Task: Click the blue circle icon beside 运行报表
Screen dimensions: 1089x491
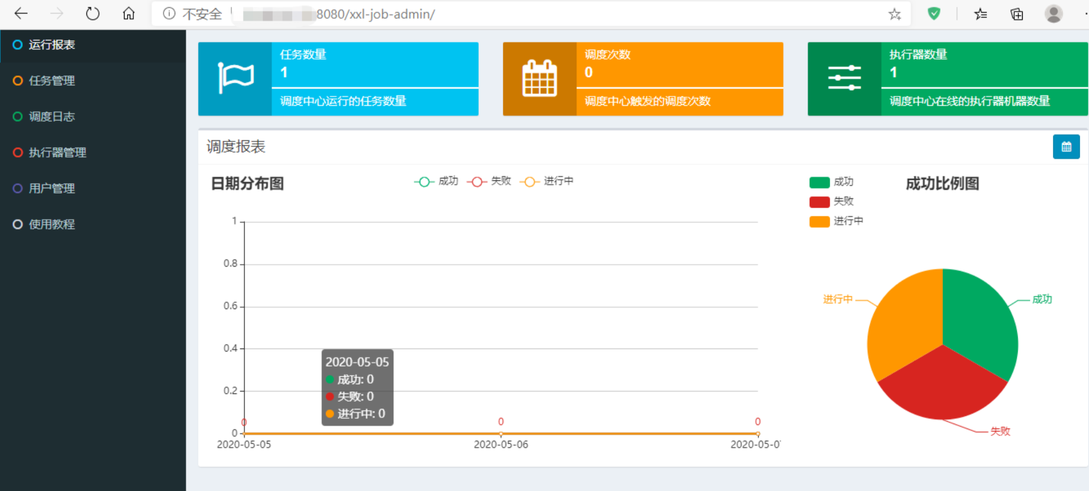Action: (x=18, y=45)
